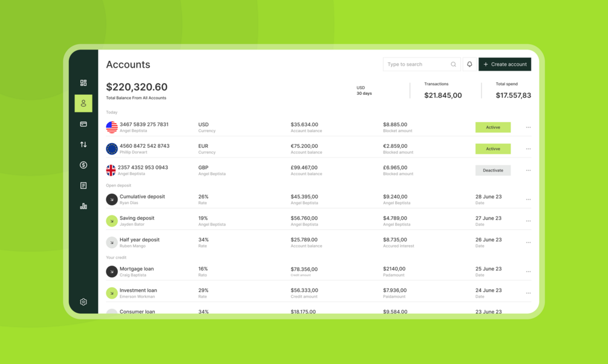The image size is (608, 364).
Task: Click the US flag for account 3467 5839 275 7831
Action: pos(112,127)
